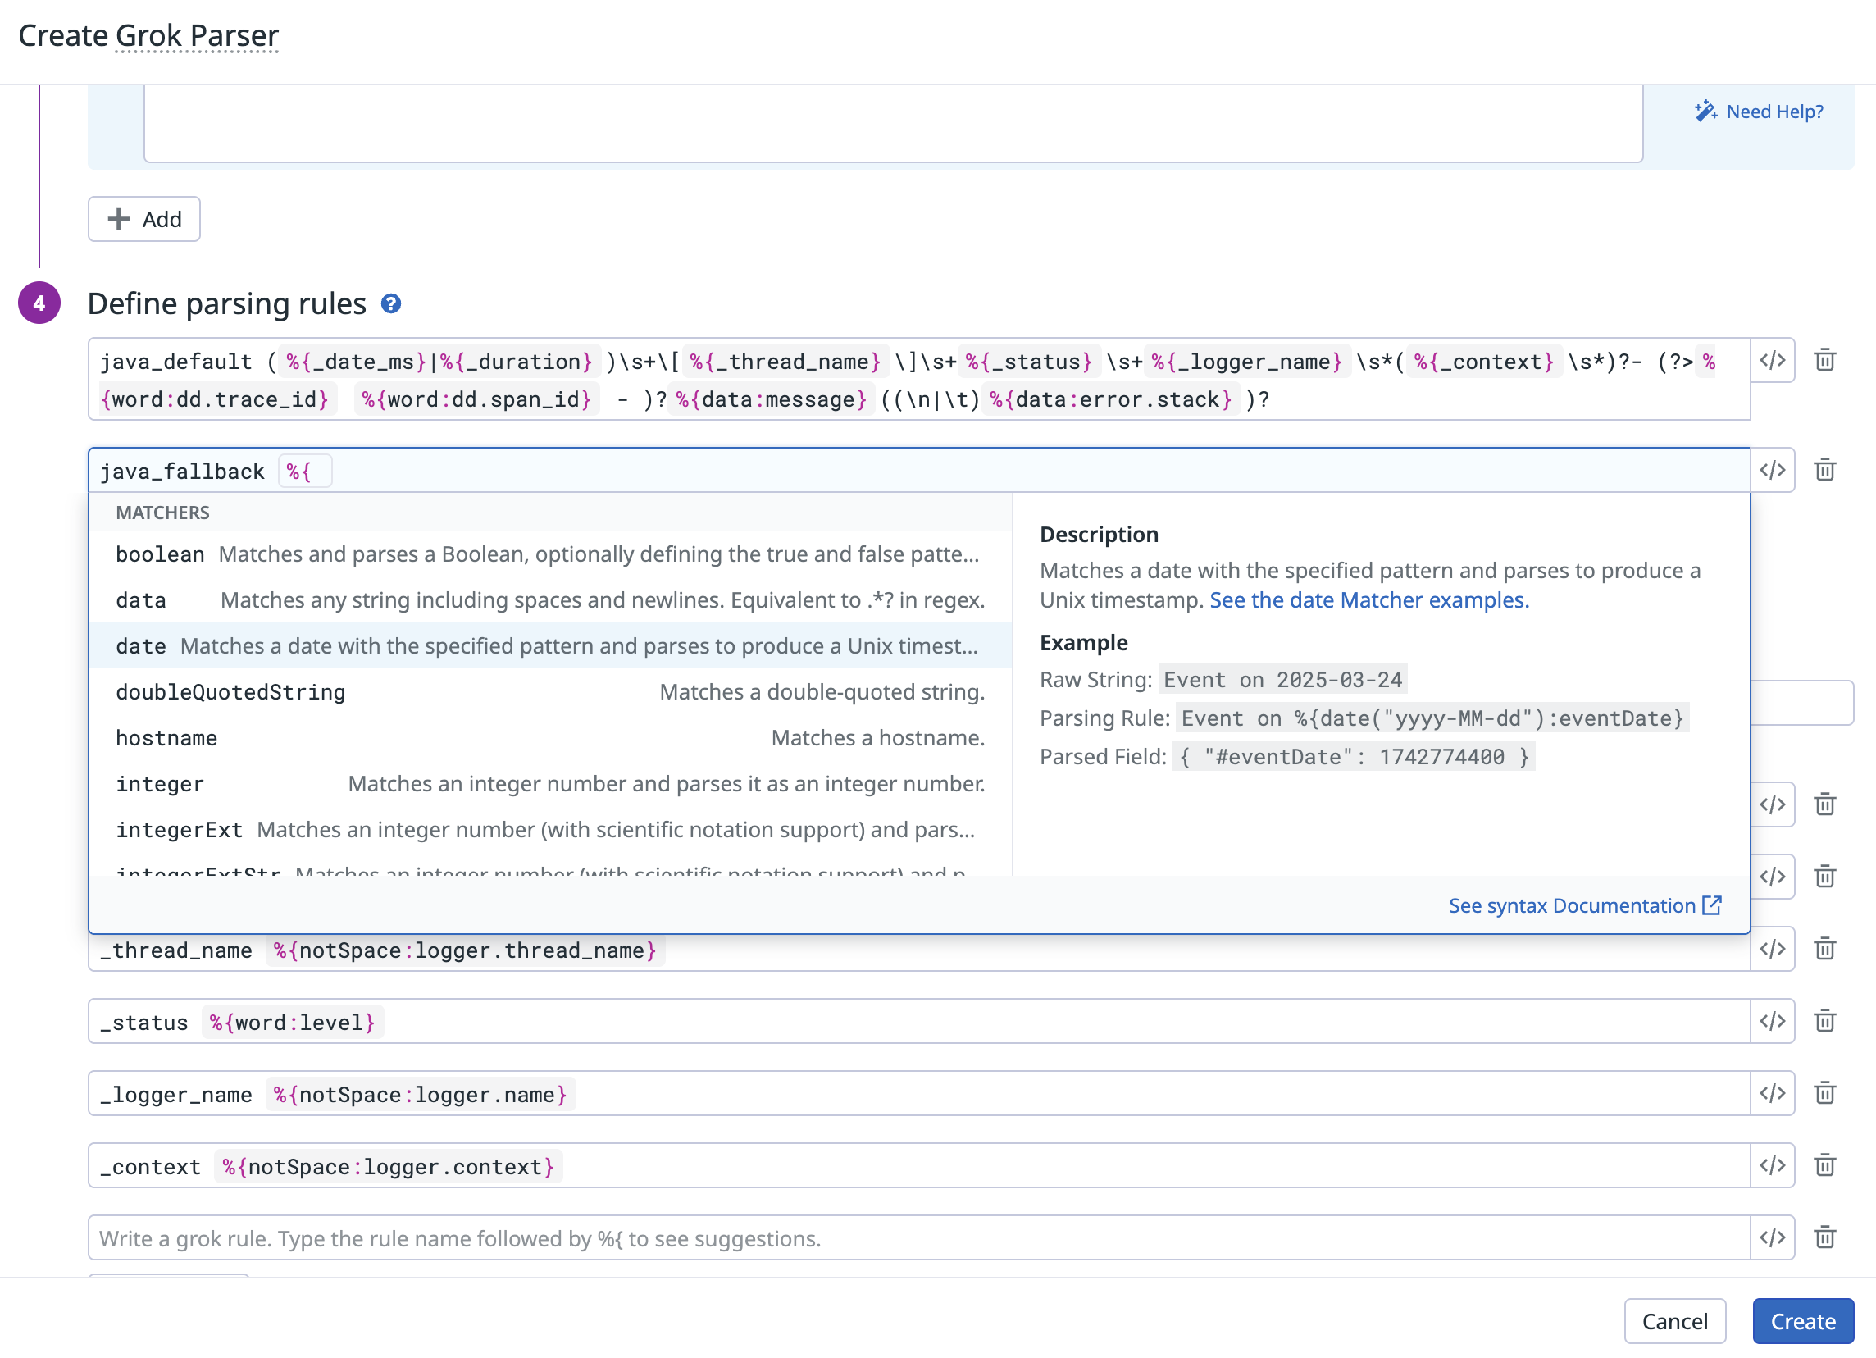This screenshot has height=1358, width=1876.
Task: Click the code icon for _logger_name rule
Action: pos(1772,1093)
